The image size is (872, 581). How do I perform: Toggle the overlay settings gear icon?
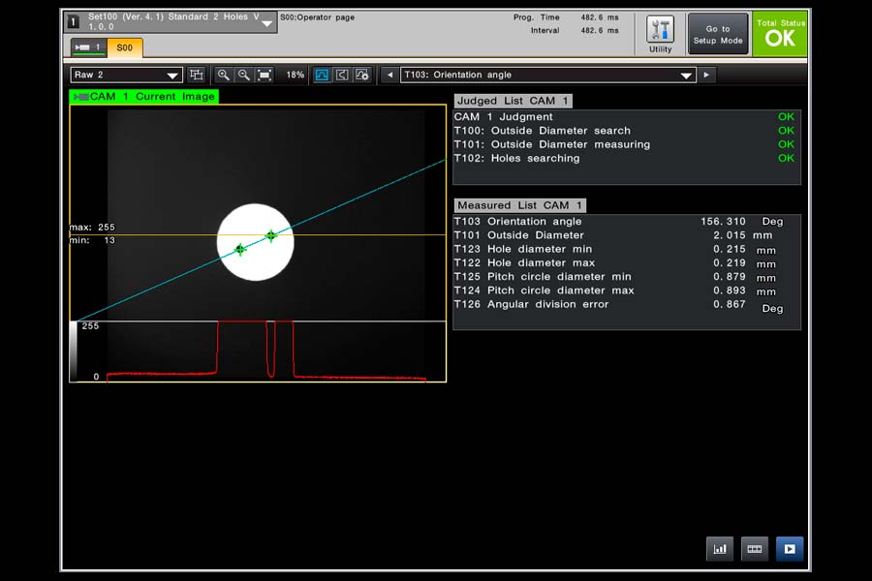tap(362, 75)
